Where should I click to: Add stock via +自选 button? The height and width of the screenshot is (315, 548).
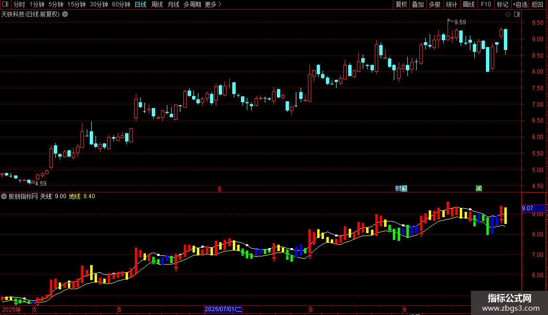tap(520, 4)
